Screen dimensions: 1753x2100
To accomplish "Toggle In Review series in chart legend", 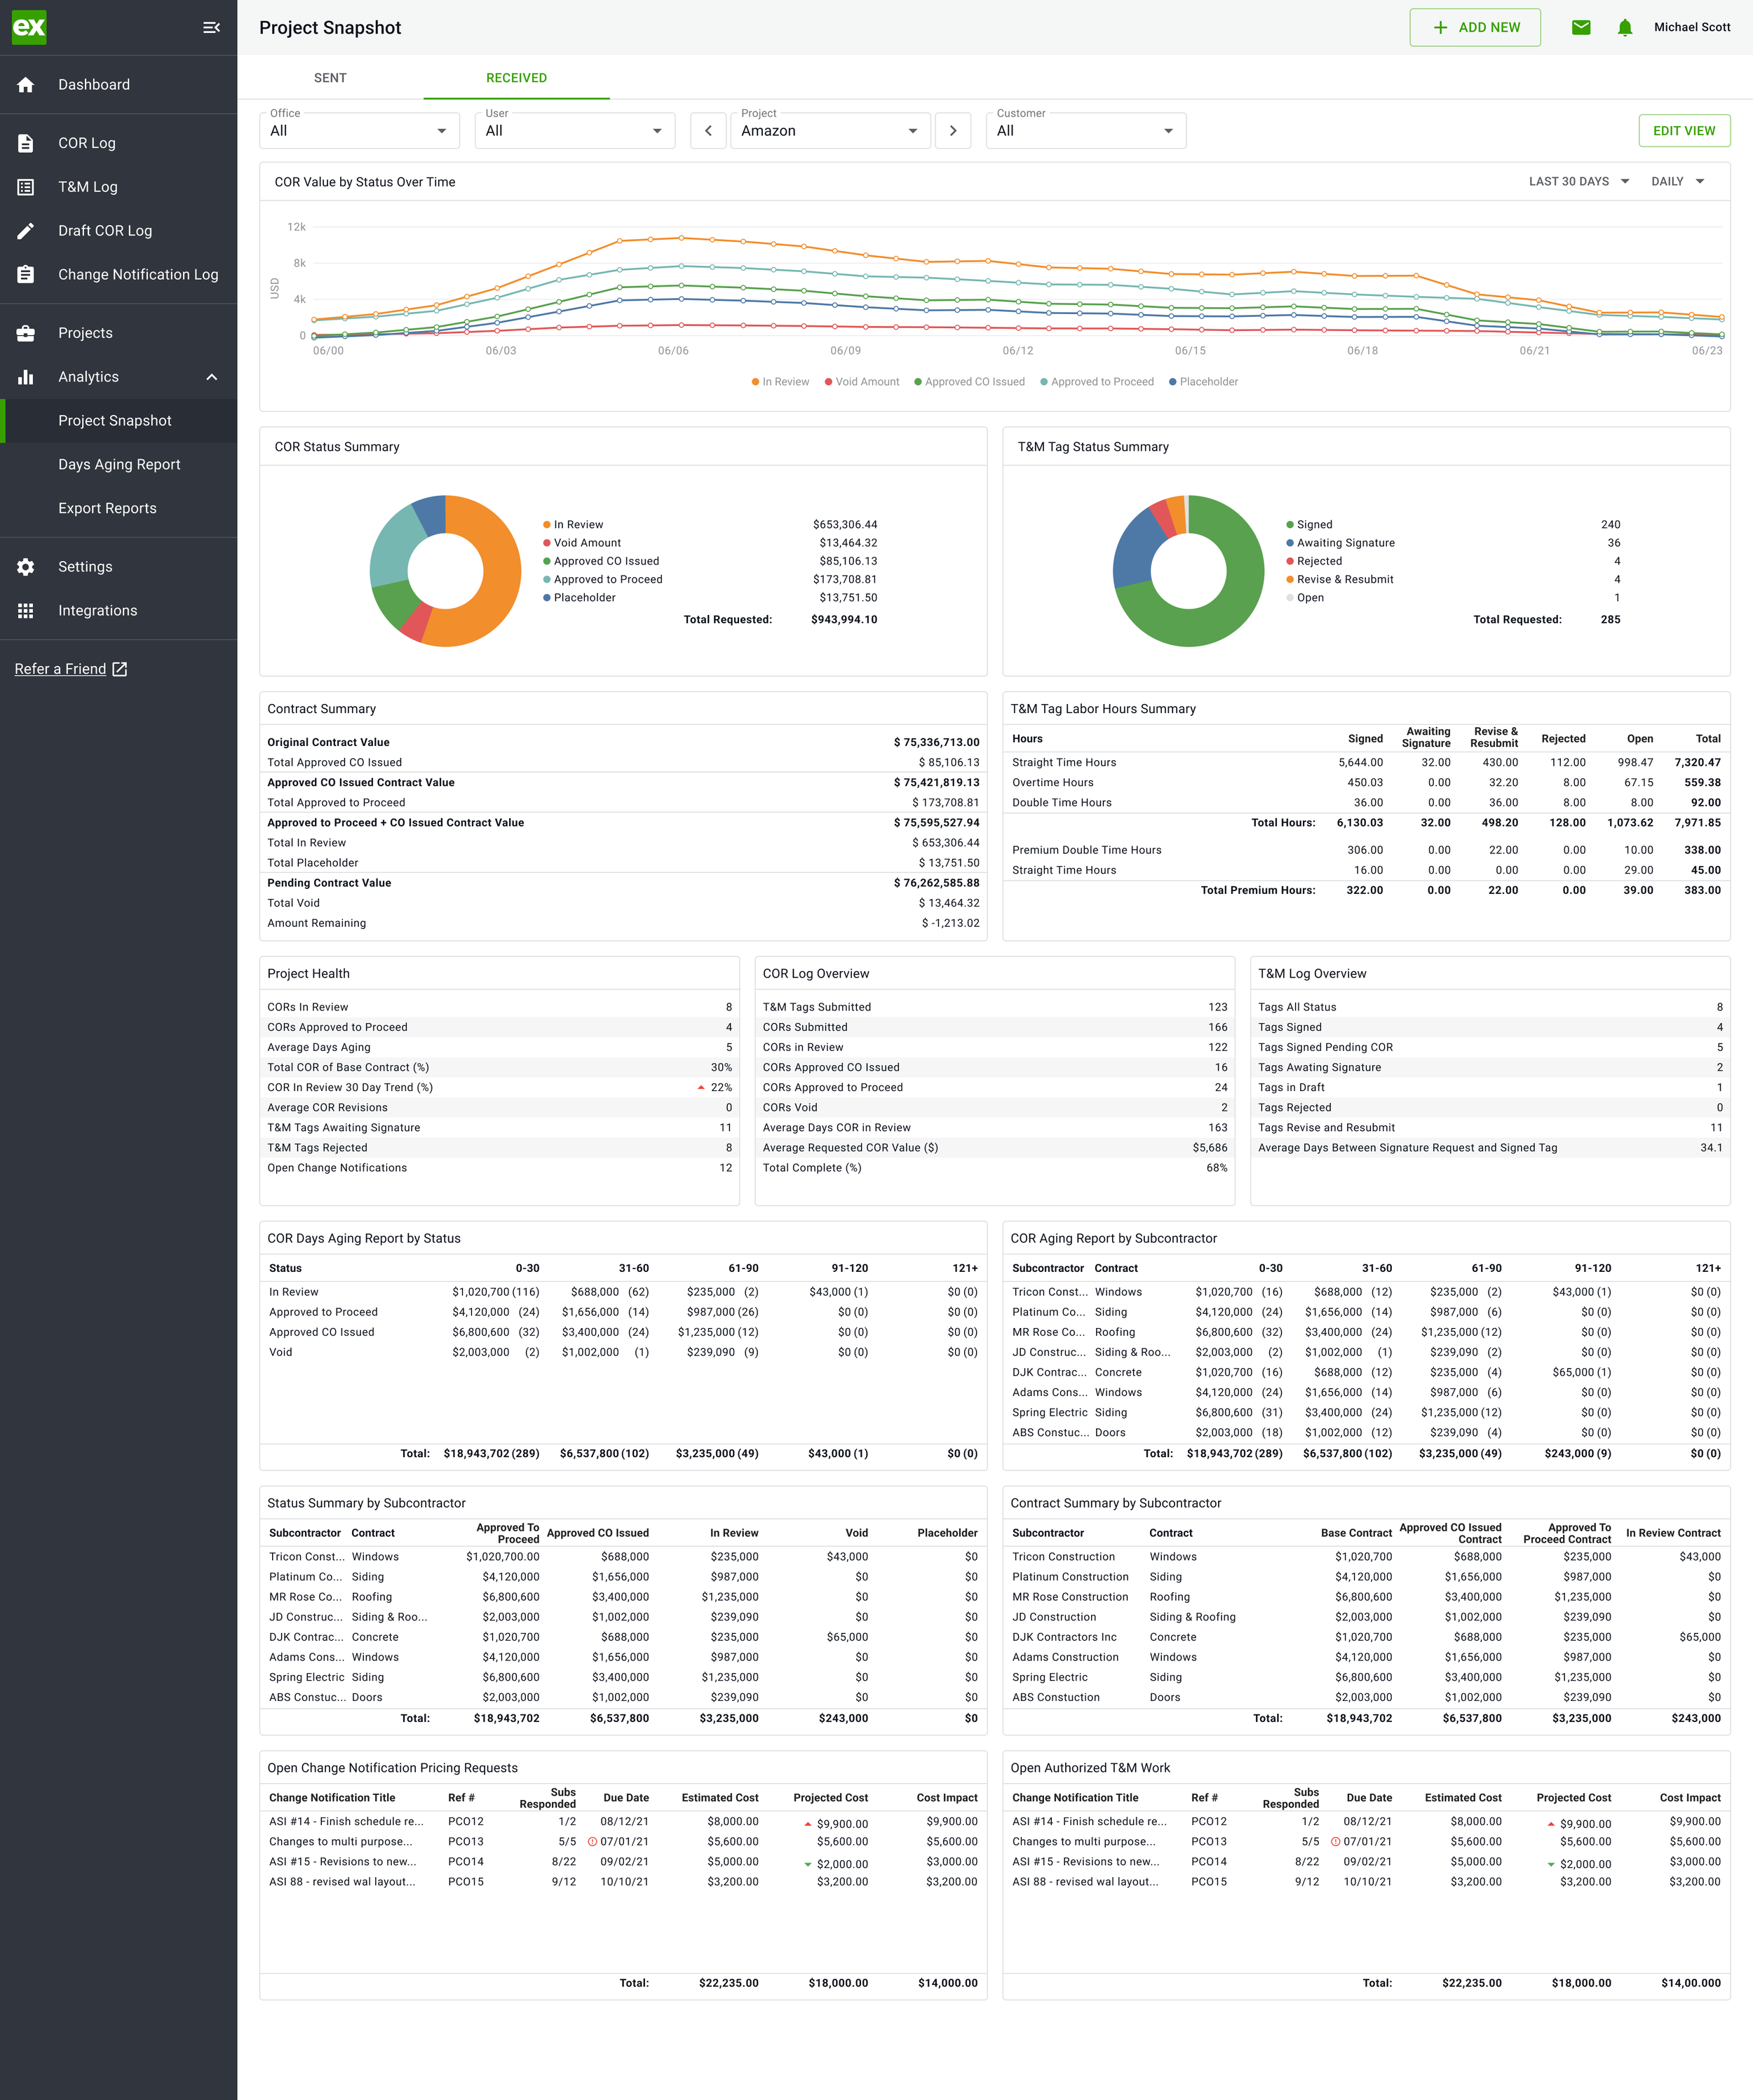I will click(780, 382).
